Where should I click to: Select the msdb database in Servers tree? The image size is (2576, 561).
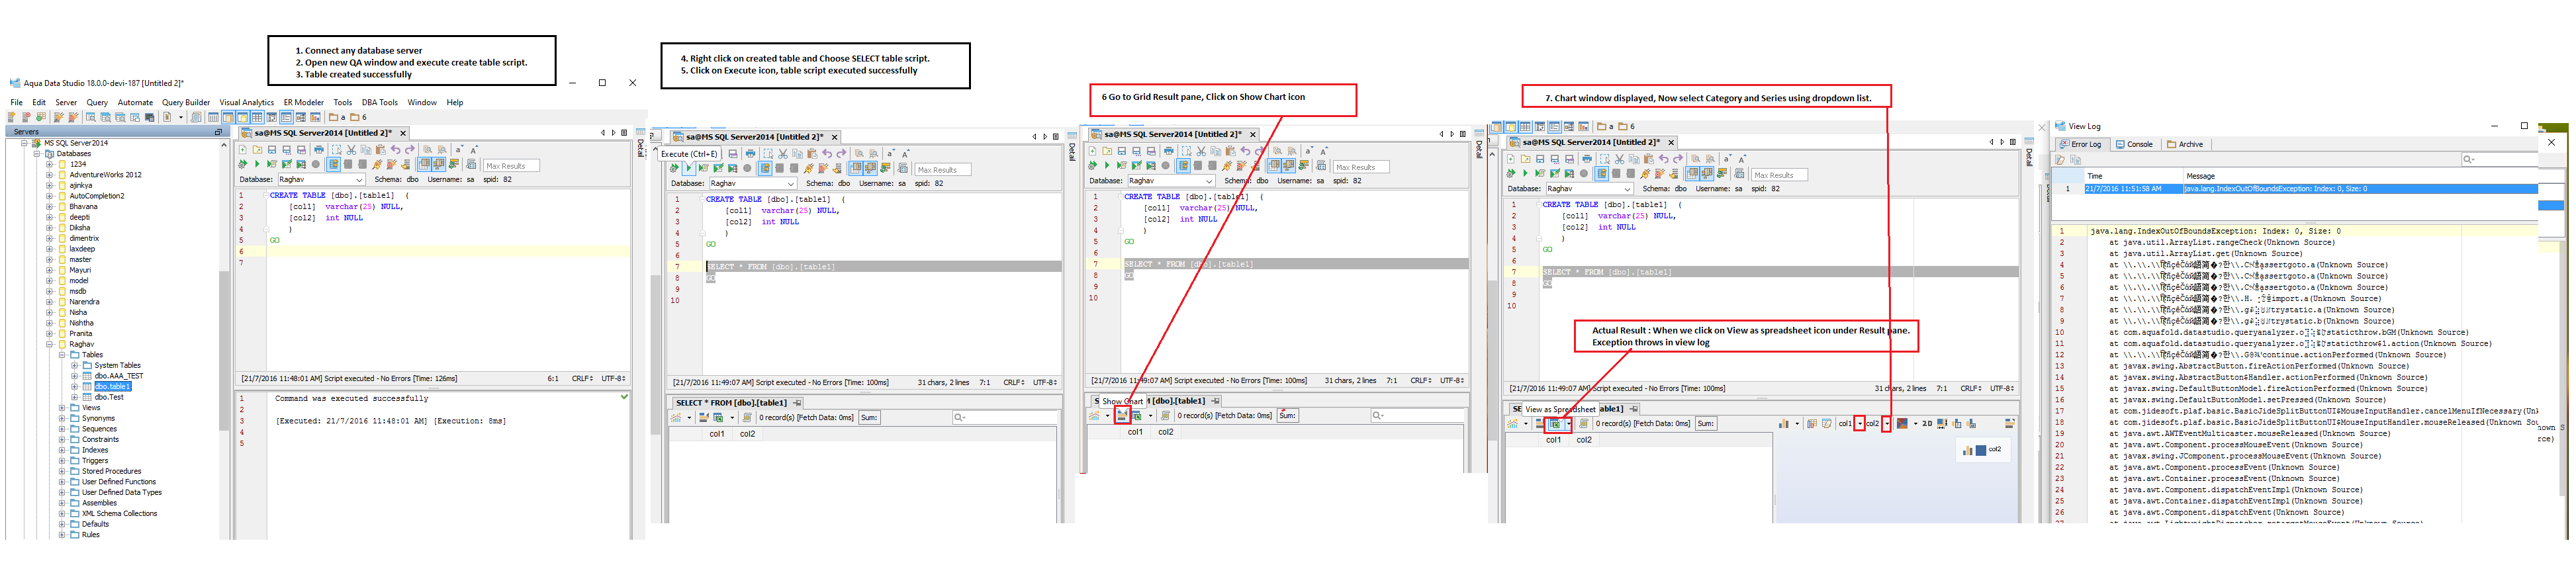(x=77, y=291)
